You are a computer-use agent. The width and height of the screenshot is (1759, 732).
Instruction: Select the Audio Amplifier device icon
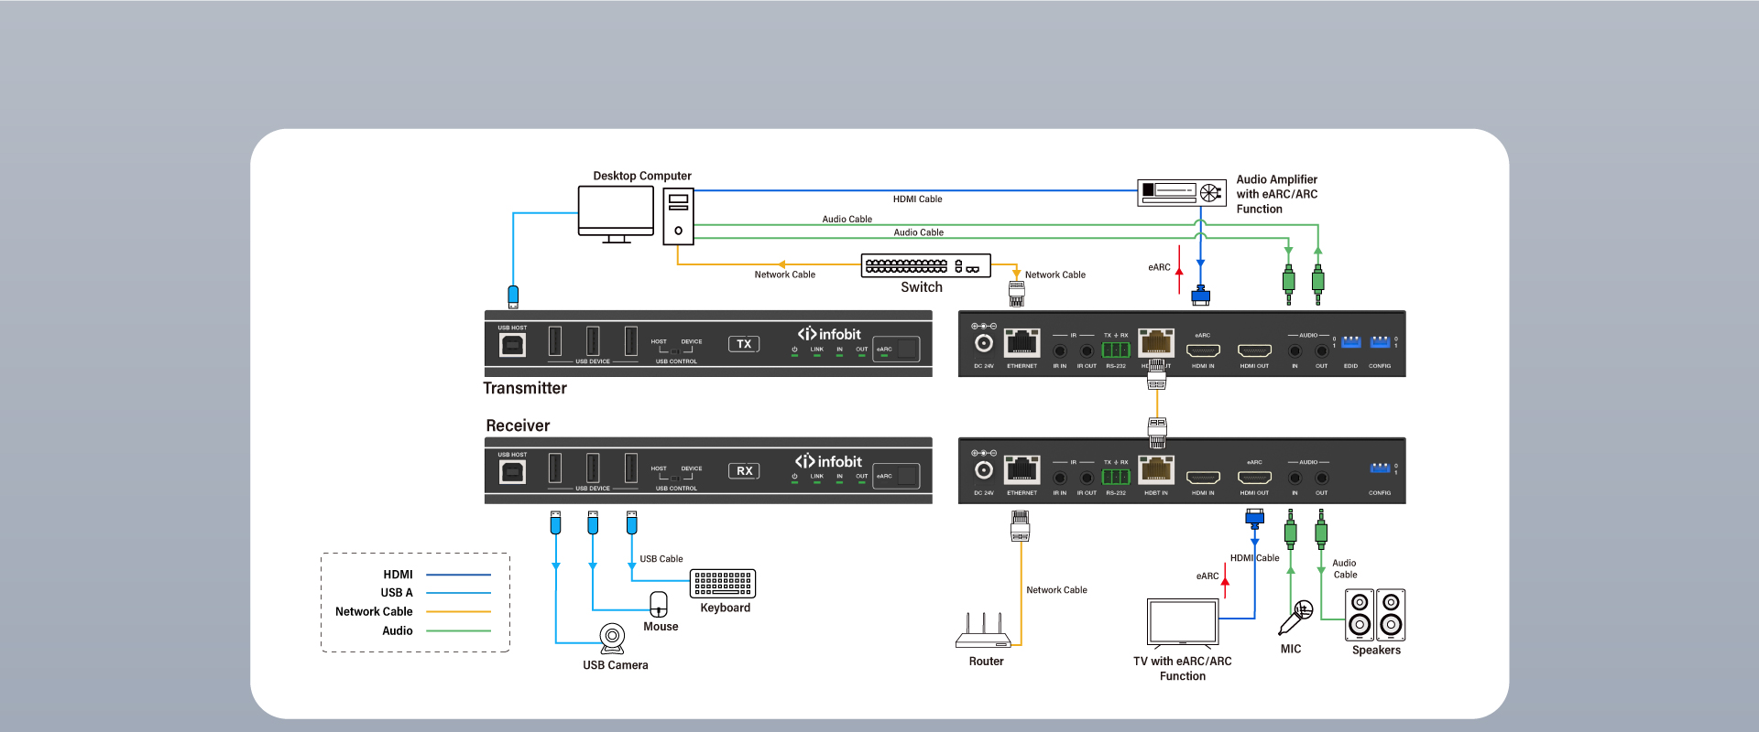tap(1182, 192)
